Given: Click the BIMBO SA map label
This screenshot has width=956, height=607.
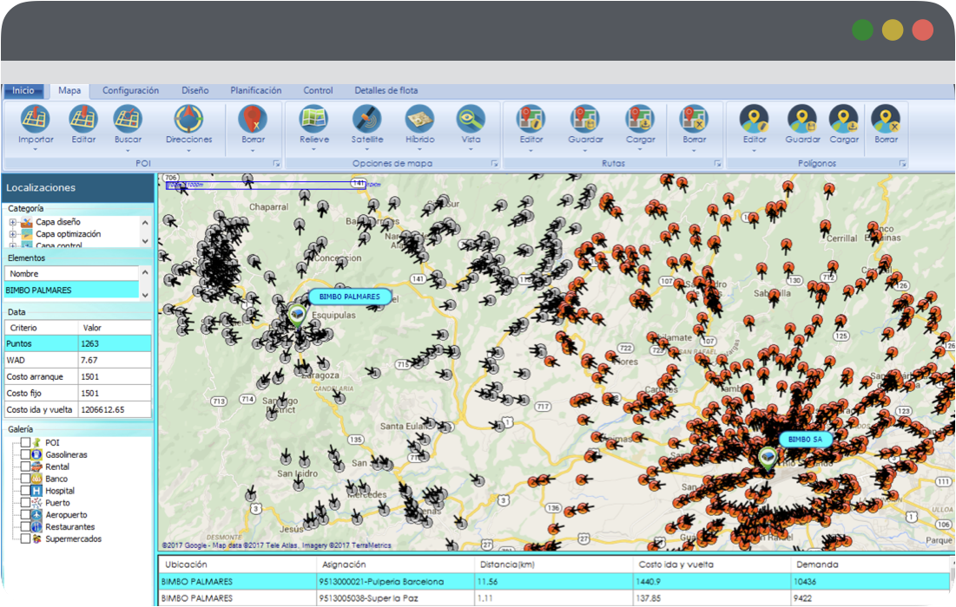Looking at the screenshot, I should (805, 439).
